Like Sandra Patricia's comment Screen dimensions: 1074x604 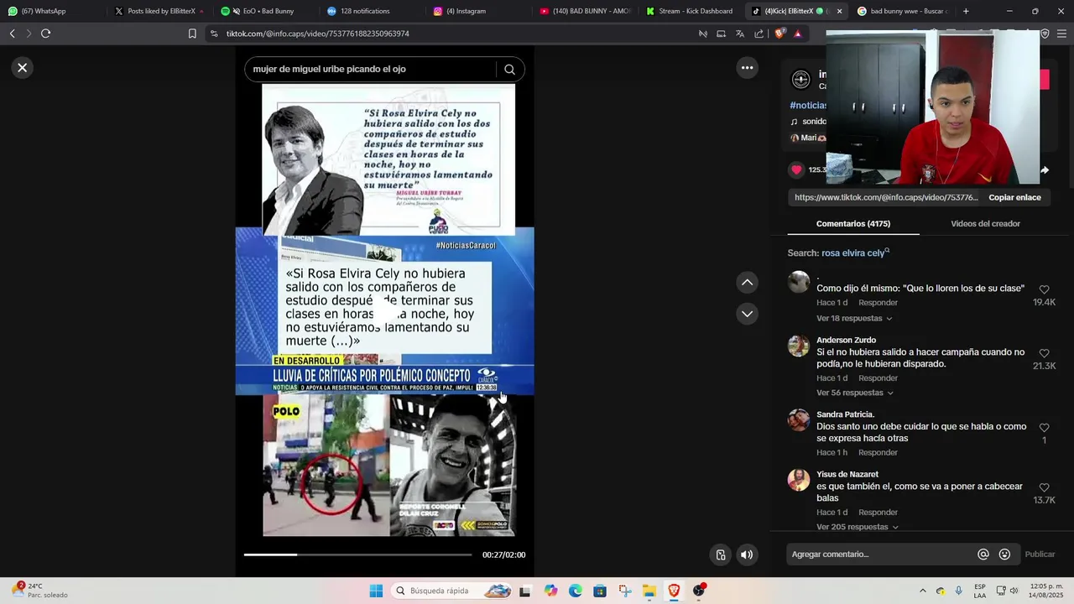(x=1044, y=428)
